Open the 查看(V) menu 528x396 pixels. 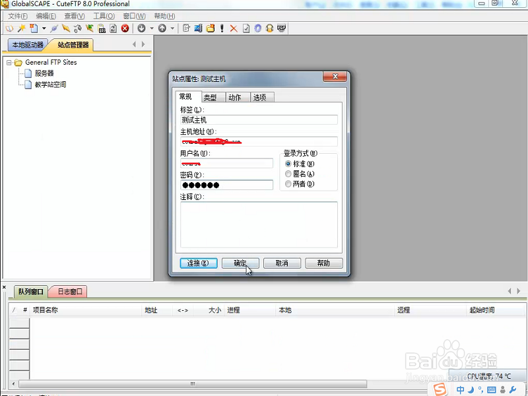pyautogui.click(x=75, y=16)
